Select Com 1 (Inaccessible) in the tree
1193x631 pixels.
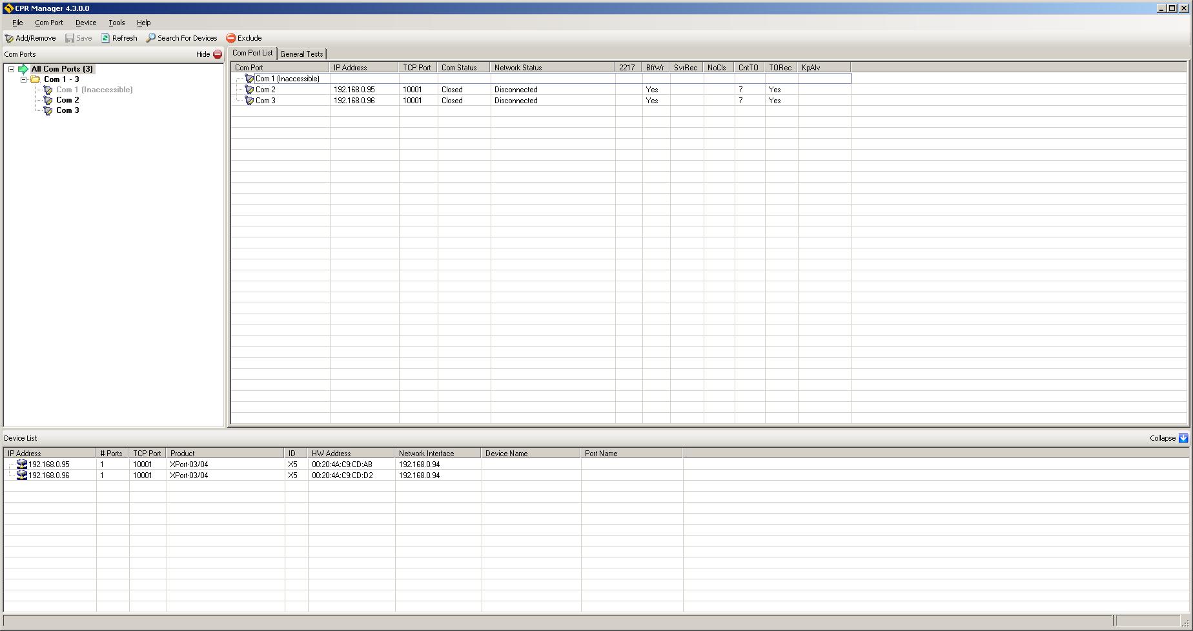pos(94,90)
